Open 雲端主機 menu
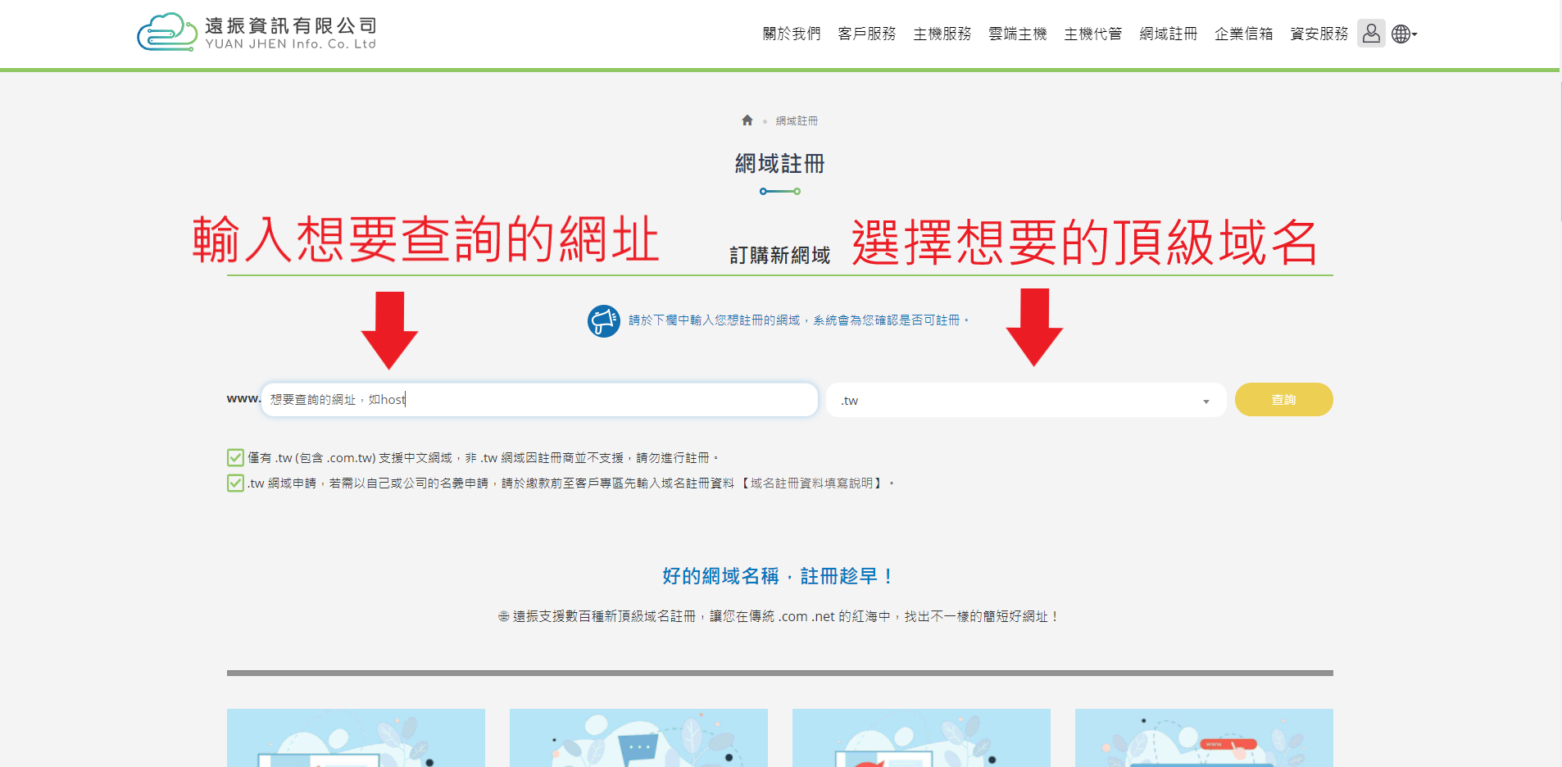 [x=1018, y=34]
